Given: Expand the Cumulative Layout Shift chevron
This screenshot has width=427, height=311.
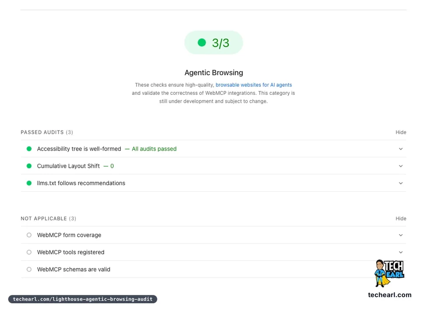Looking at the screenshot, I should coord(401,166).
